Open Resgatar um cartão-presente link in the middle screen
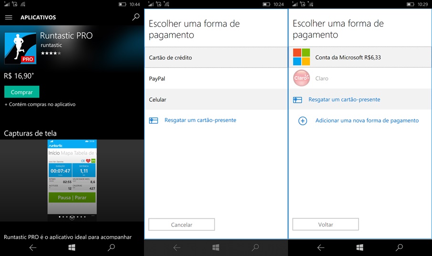The width and height of the screenshot is (432, 256). tap(200, 120)
